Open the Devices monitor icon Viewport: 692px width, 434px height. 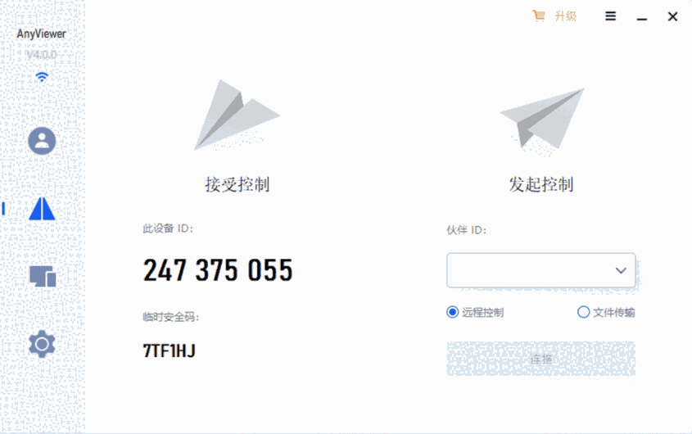(43, 277)
